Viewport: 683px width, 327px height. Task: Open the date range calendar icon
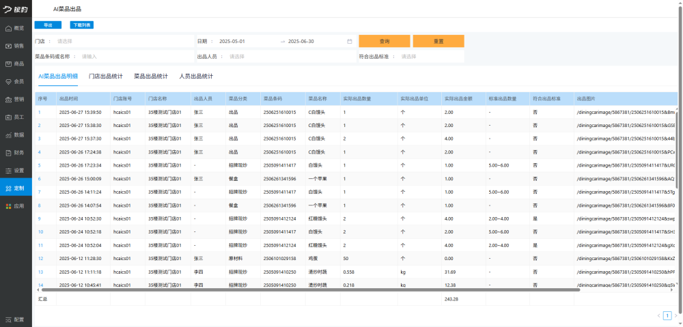(x=349, y=42)
